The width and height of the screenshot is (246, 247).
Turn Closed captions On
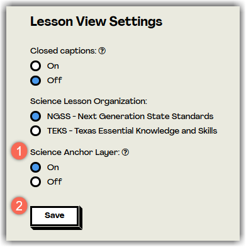[35, 66]
